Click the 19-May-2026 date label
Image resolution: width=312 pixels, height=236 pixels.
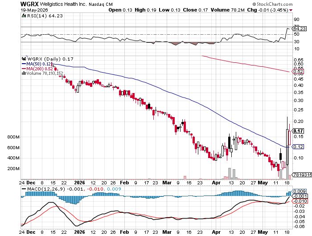click(34, 10)
